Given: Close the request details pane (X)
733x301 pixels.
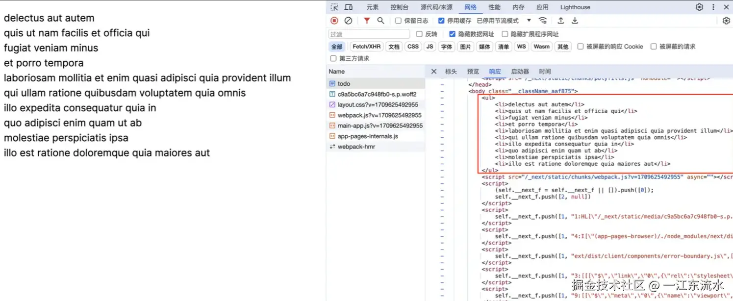Looking at the screenshot, I should [x=434, y=72].
